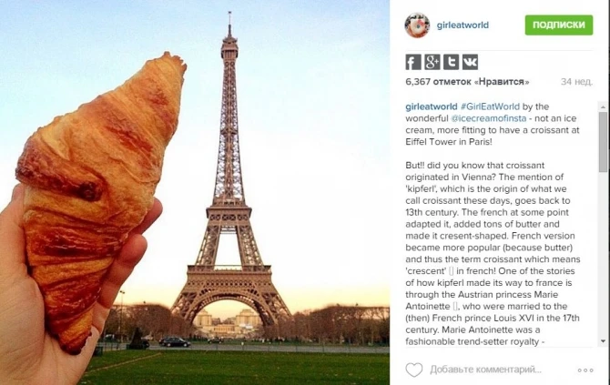Click the green Подписки button

click(559, 25)
